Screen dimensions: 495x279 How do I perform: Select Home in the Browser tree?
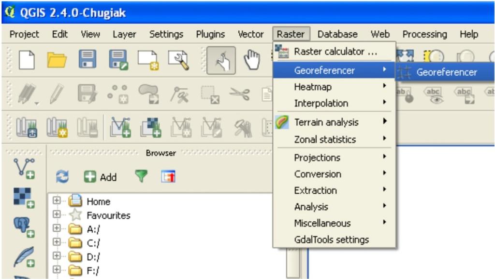99,201
